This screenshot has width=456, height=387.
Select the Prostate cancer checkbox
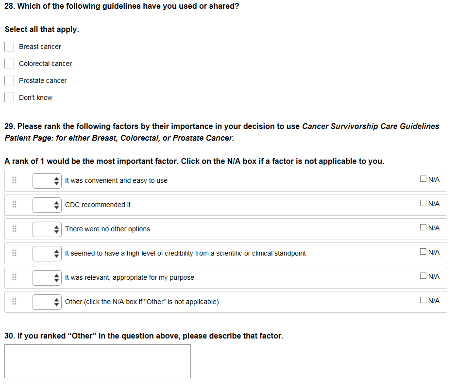[9, 81]
